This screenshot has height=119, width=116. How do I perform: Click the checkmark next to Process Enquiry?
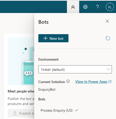pos(77,110)
